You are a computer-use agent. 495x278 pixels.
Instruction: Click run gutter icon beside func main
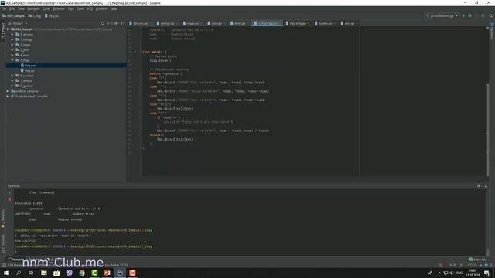point(135,52)
